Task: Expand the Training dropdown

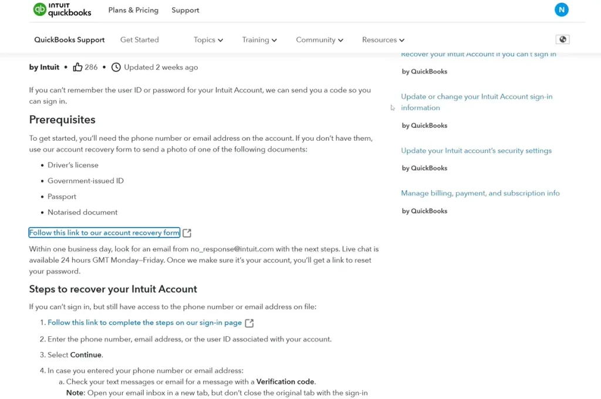Action: point(259,40)
